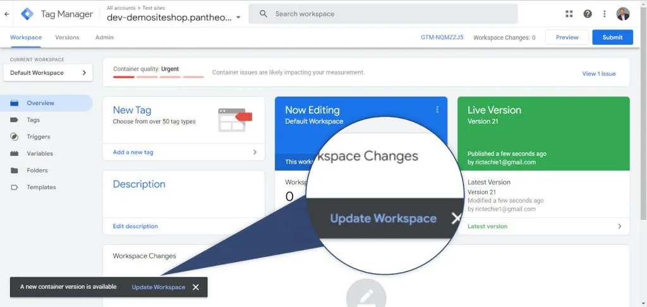Dismiss the new container version notification
Screen dimensions: 647x307
tap(196, 287)
